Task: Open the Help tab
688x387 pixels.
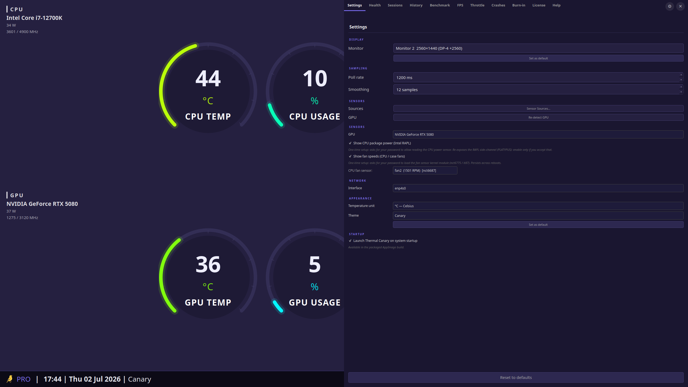Action: click(556, 5)
